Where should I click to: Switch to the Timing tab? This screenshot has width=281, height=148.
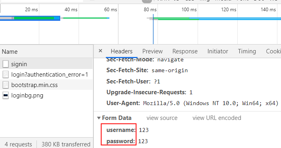pos(247,51)
